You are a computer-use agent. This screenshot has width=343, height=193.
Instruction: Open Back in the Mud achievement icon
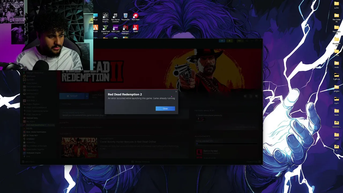(199, 152)
